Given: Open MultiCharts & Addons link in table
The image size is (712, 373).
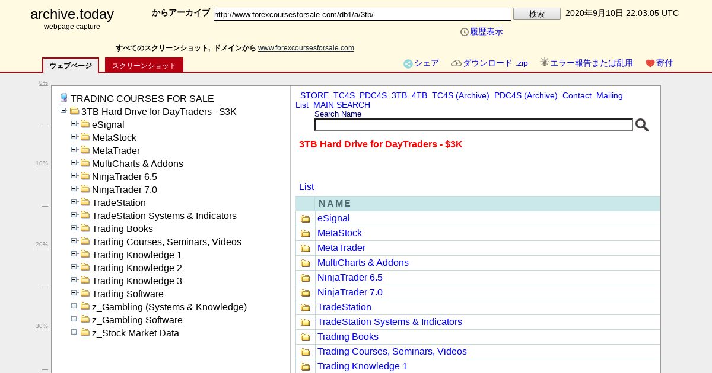Looking at the screenshot, I should pyautogui.click(x=363, y=263).
